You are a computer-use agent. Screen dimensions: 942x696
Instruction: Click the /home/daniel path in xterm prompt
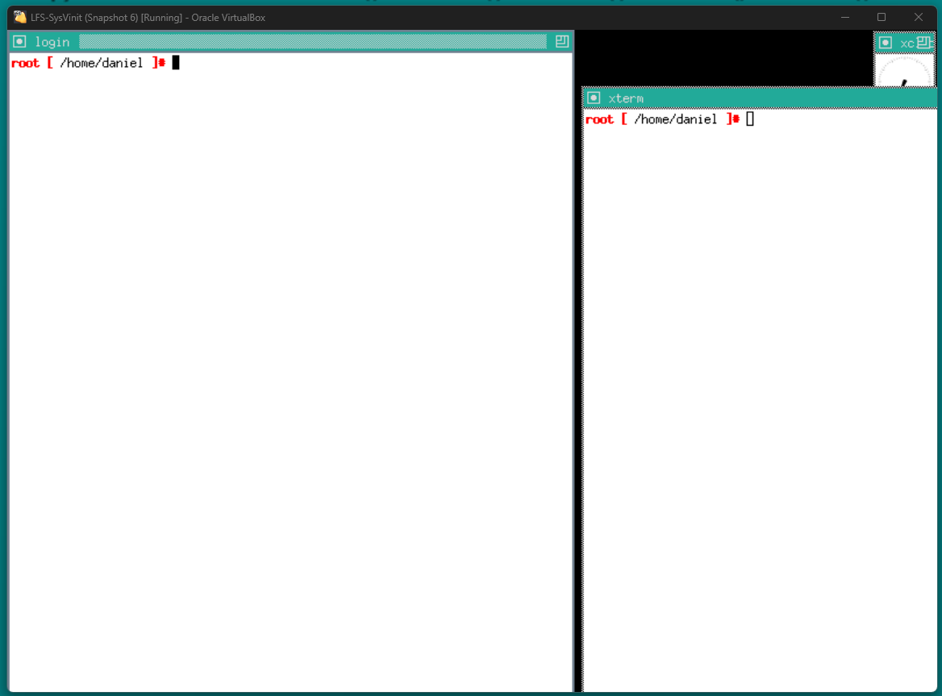tap(675, 119)
